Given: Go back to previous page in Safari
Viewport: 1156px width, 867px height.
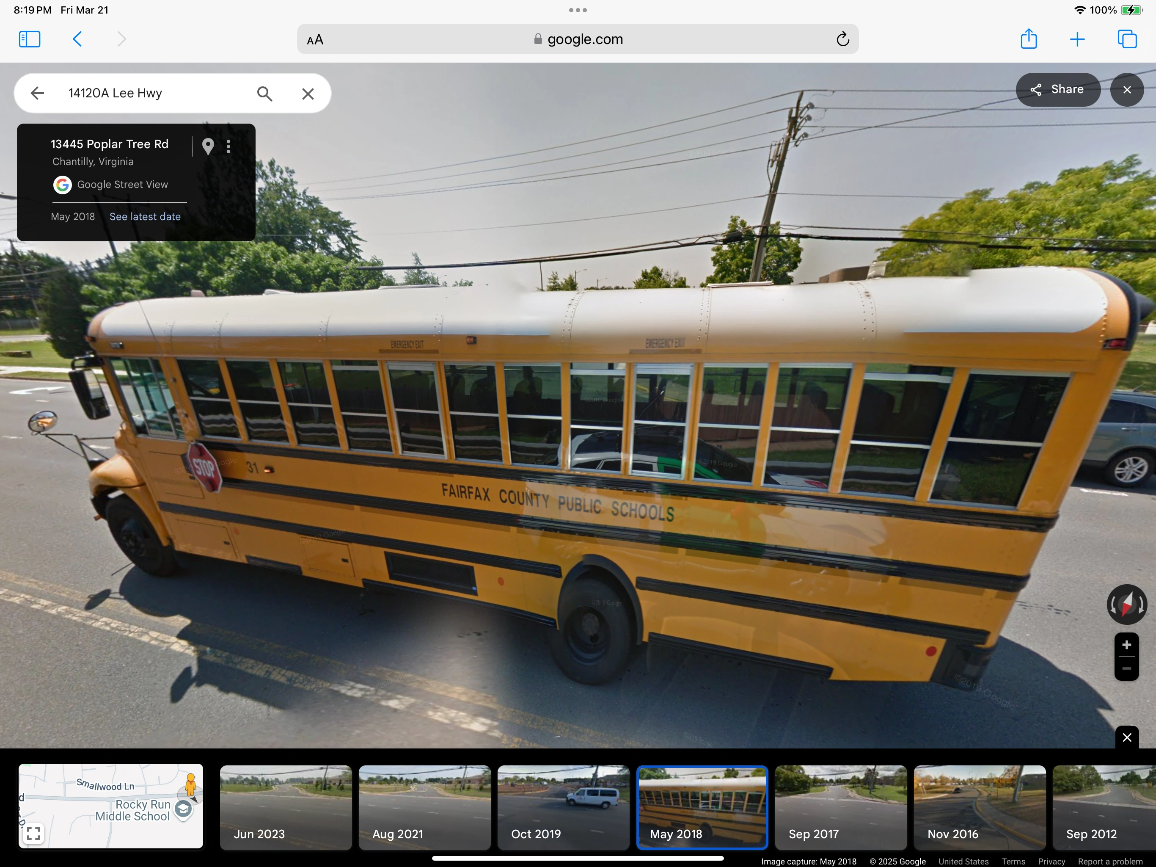Looking at the screenshot, I should pyautogui.click(x=77, y=39).
